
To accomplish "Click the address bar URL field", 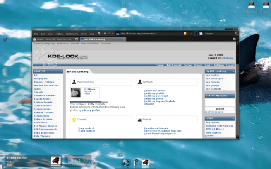I will (151, 34).
